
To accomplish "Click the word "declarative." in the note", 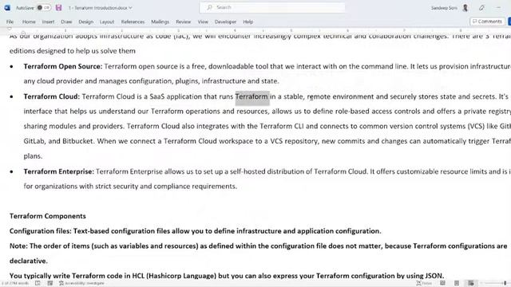I will click(x=29, y=261).
